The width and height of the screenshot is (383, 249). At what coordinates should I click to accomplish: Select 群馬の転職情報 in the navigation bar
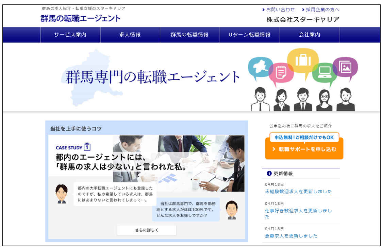[189, 35]
